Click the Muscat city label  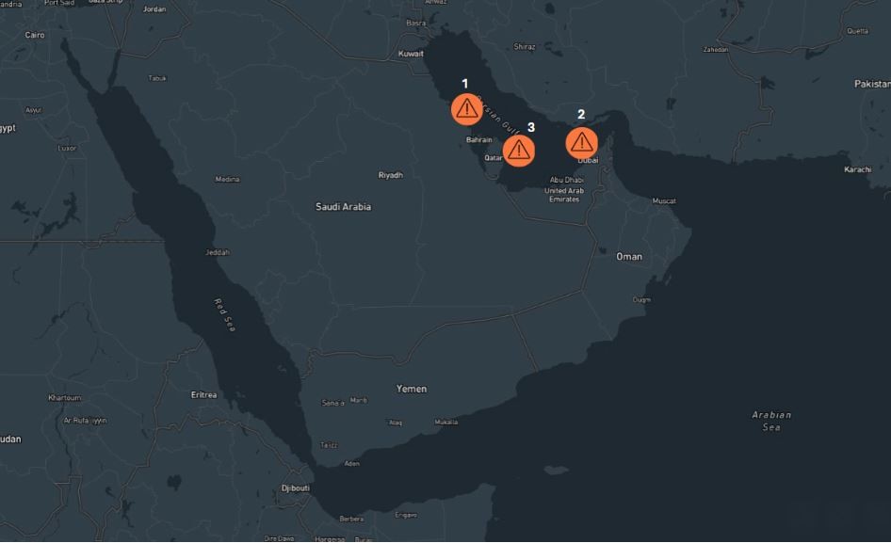click(664, 201)
